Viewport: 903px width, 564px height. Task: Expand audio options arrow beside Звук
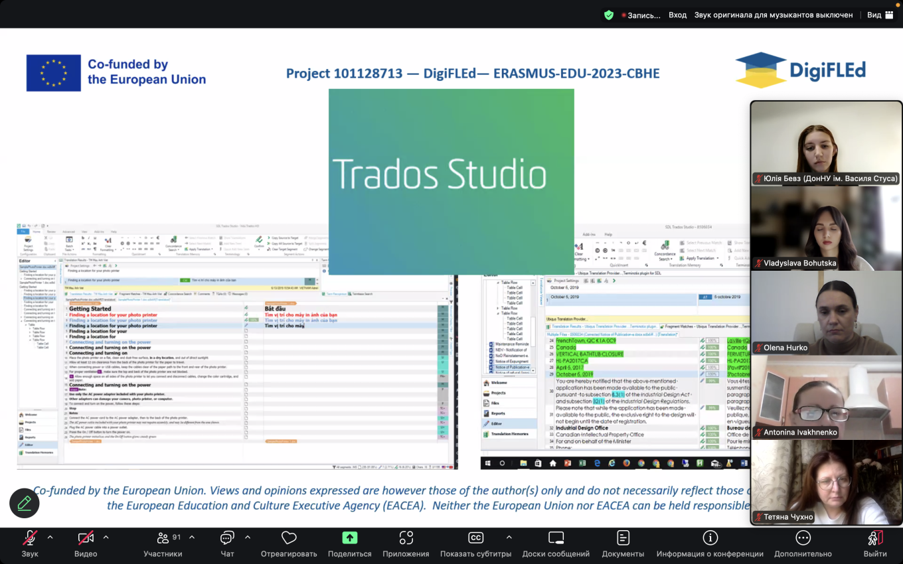50,537
